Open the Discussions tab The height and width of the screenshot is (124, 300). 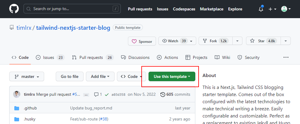pyautogui.click(x=135, y=57)
